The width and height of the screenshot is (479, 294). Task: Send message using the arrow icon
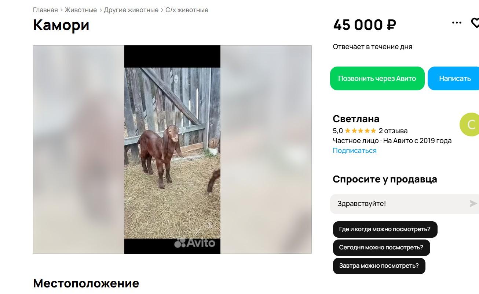(473, 204)
